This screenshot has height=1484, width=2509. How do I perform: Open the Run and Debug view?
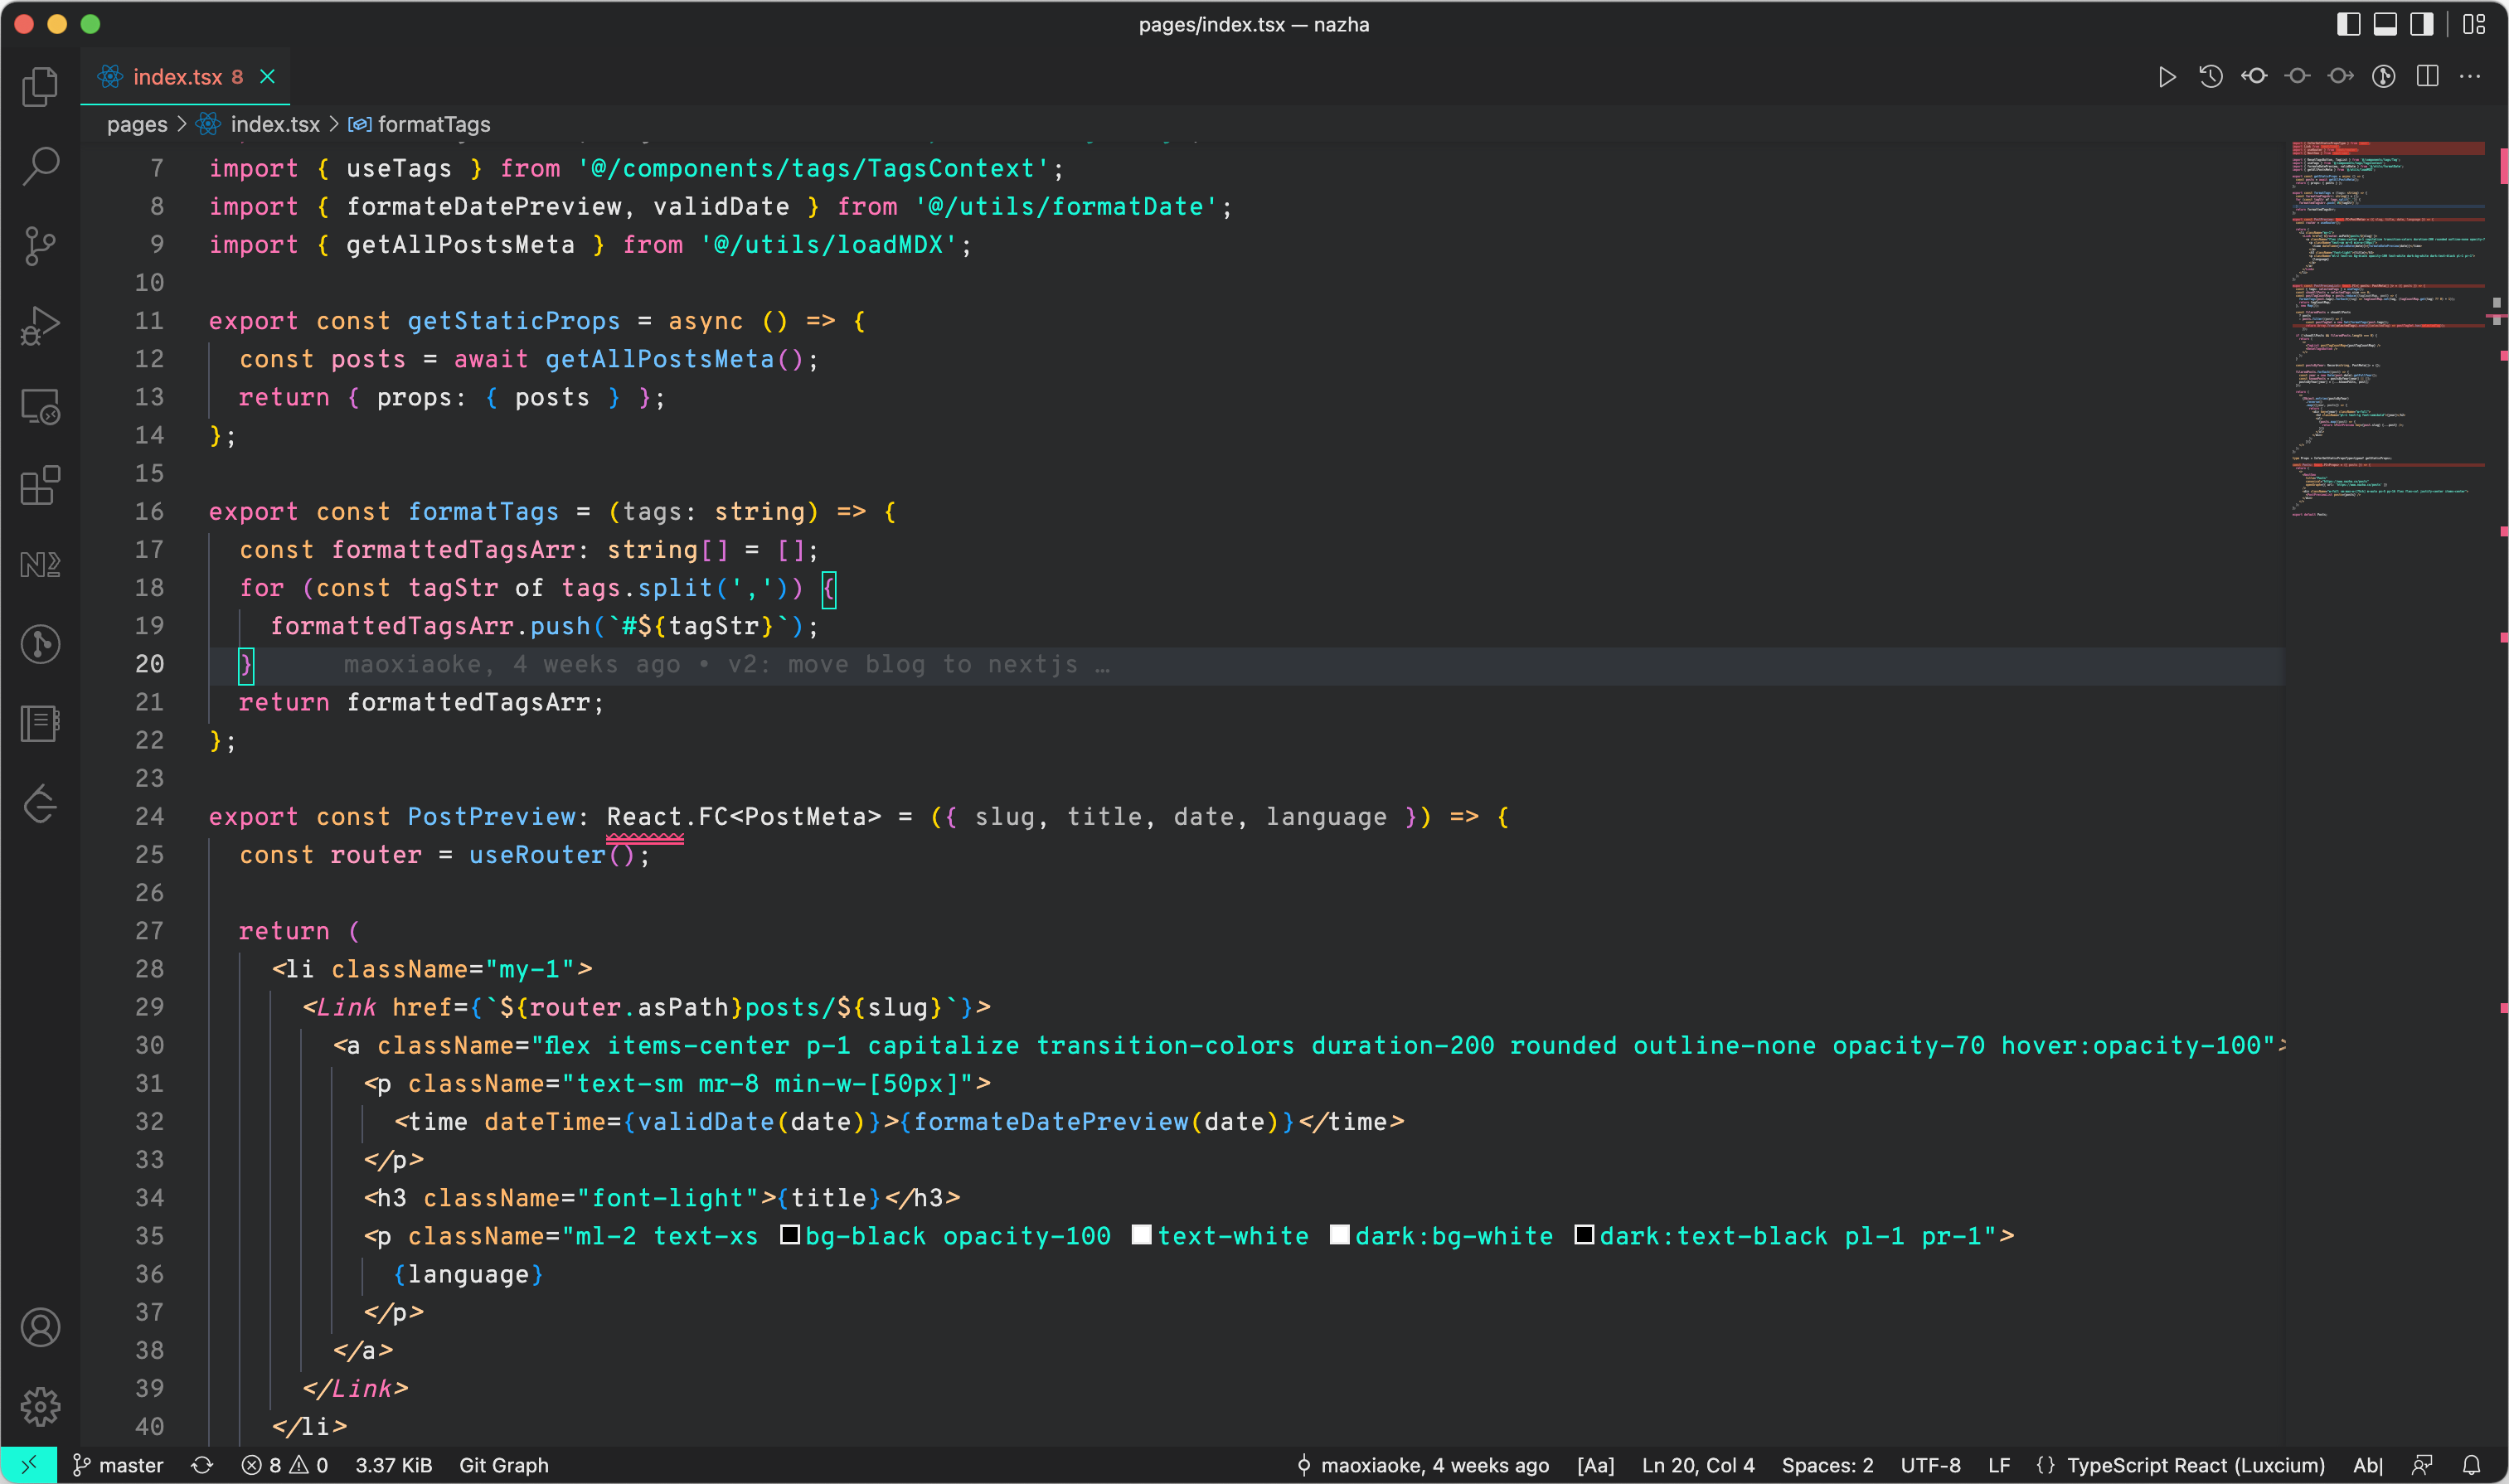pyautogui.click(x=40, y=325)
